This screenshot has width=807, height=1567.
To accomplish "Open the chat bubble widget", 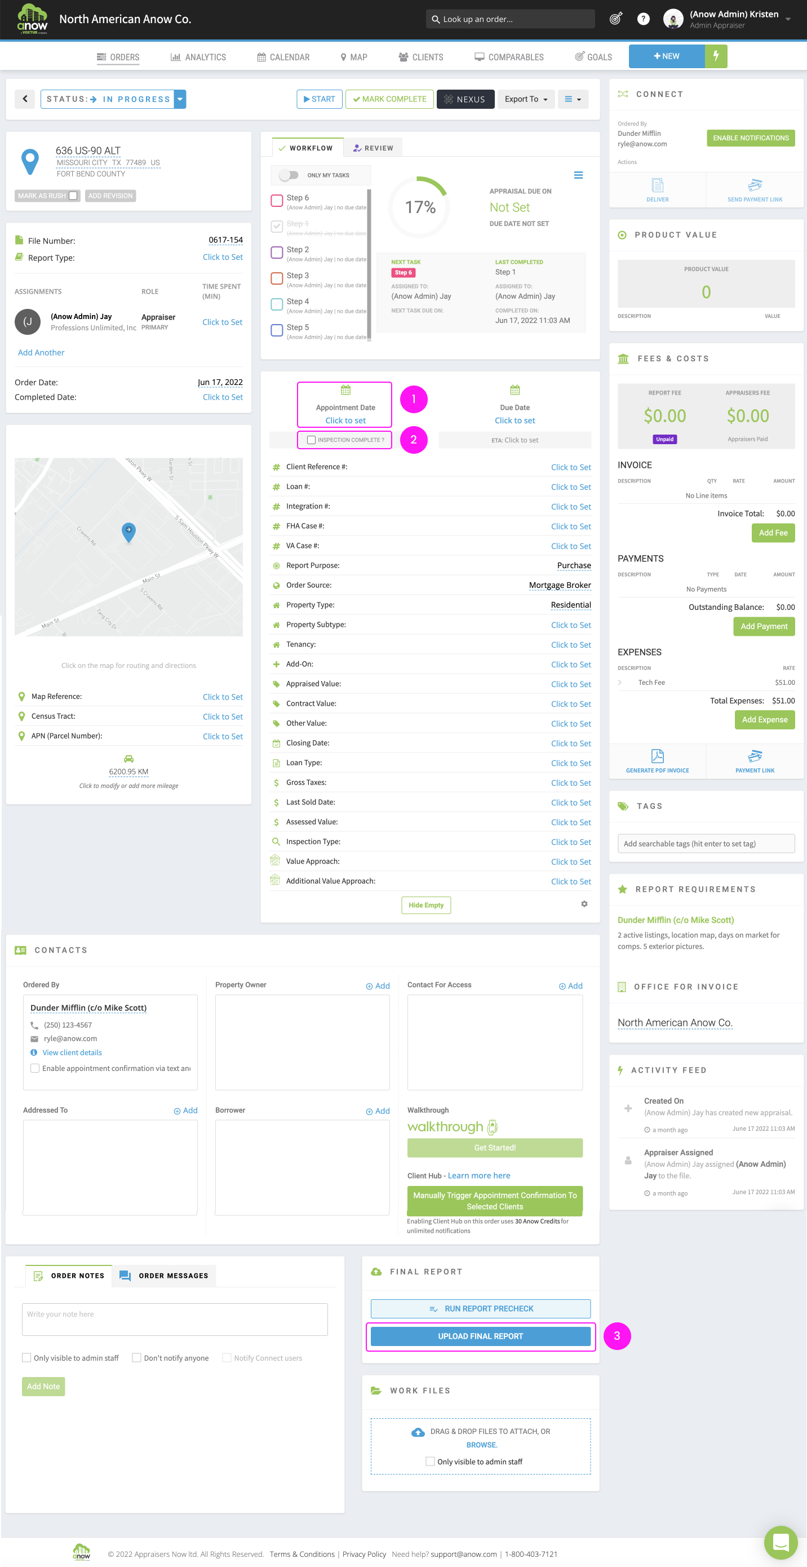I will (781, 1542).
